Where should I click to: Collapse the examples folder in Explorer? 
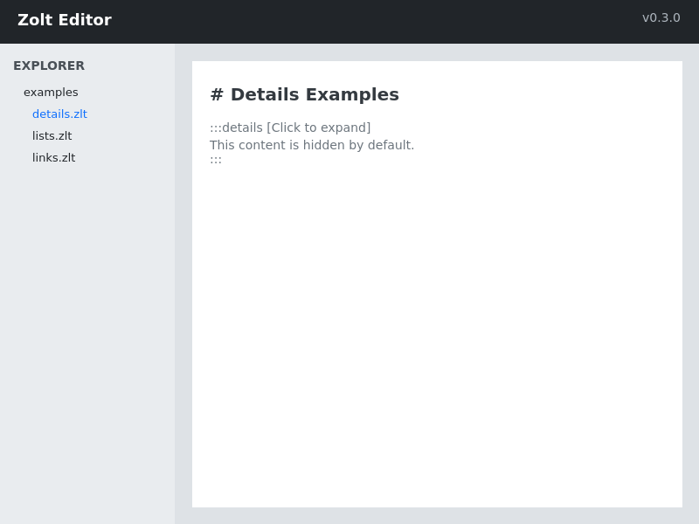pos(51,92)
